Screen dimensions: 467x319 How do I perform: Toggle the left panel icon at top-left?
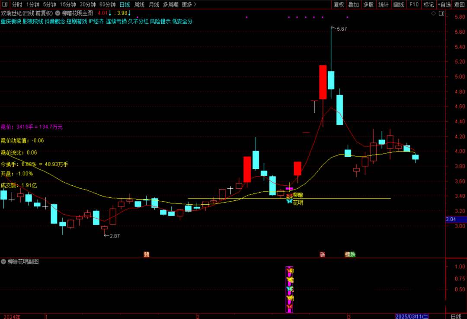pos(4,4)
